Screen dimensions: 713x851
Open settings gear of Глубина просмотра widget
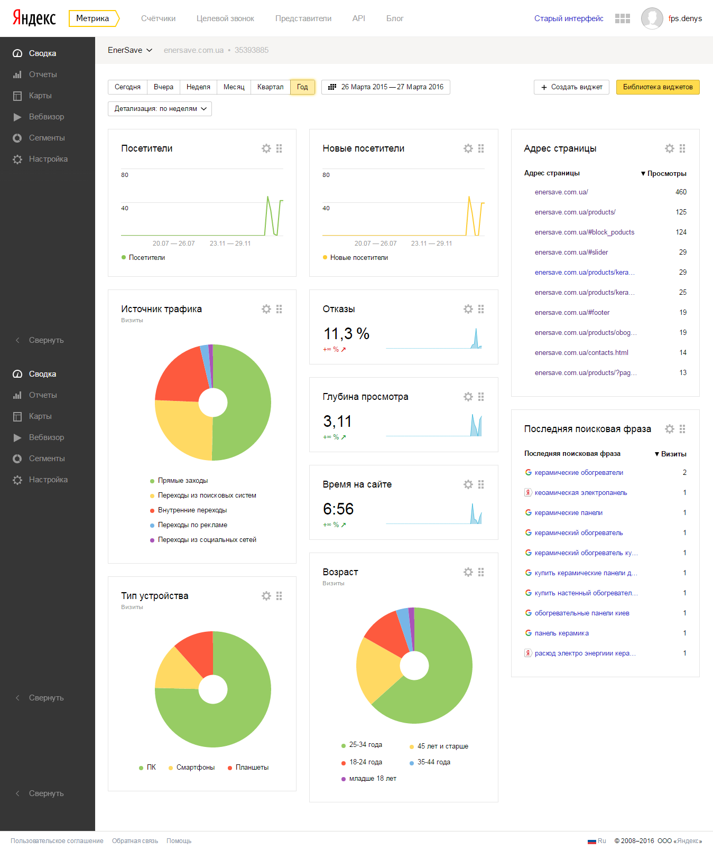(468, 397)
